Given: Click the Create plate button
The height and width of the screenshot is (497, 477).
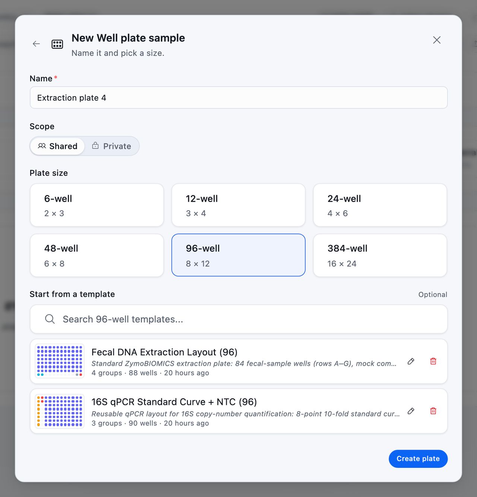Looking at the screenshot, I should tap(418, 459).
